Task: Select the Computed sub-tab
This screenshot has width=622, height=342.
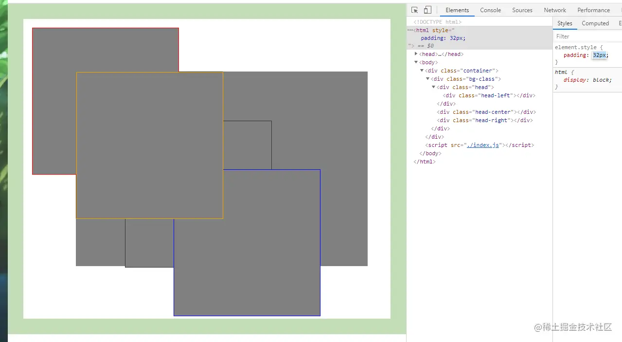Action: pos(595,23)
